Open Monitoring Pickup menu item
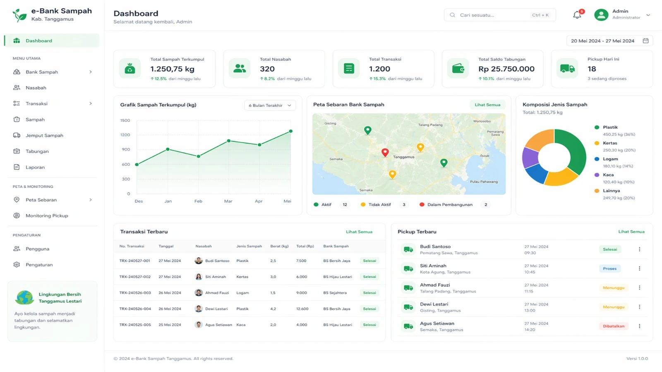This screenshot has width=662, height=372. (46, 216)
